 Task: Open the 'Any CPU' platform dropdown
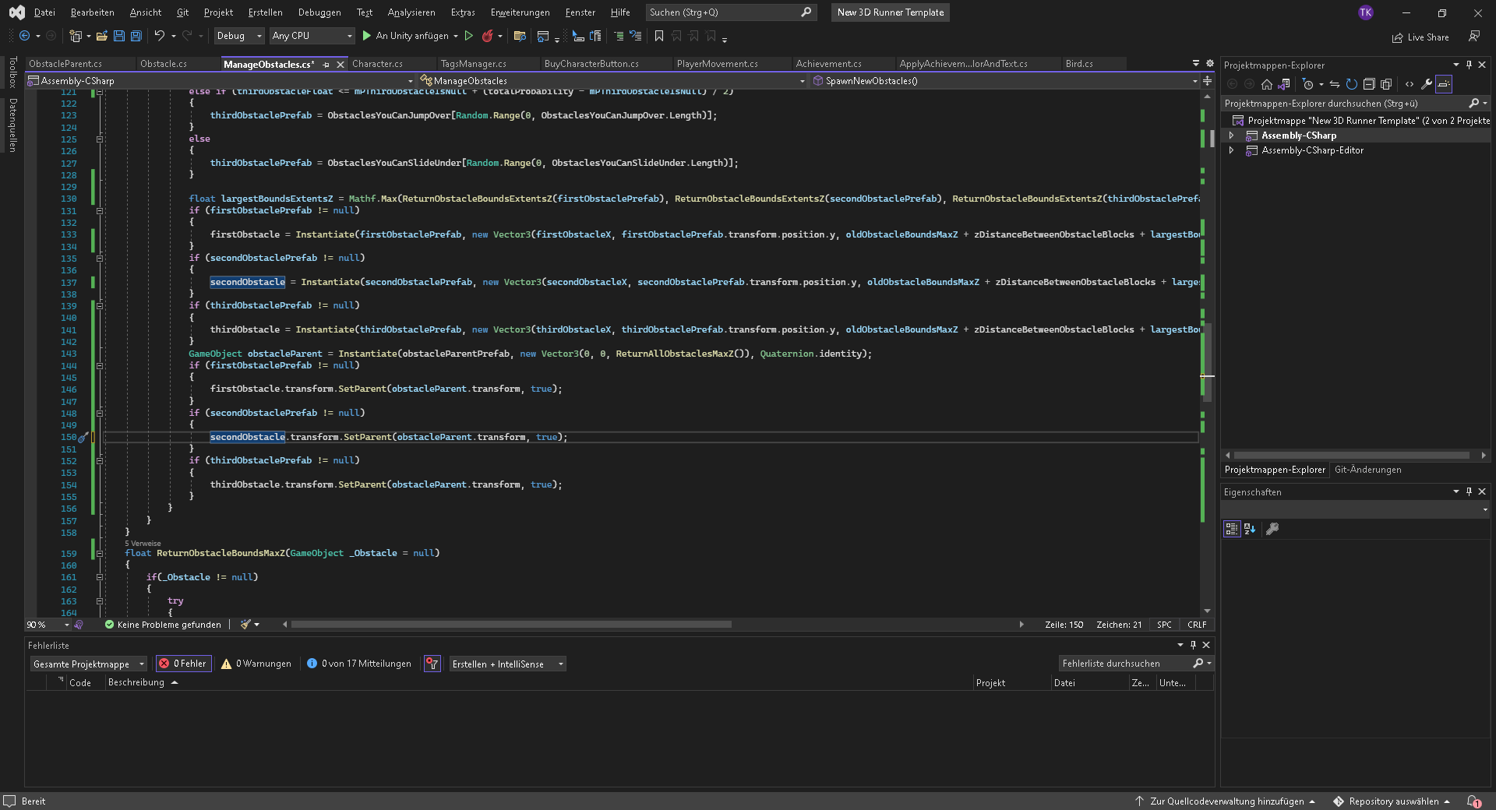pyautogui.click(x=311, y=36)
